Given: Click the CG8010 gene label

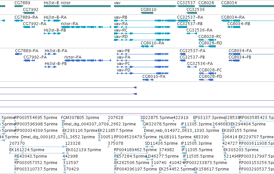Looking at the screenshot, I should click(x=148, y=9).
